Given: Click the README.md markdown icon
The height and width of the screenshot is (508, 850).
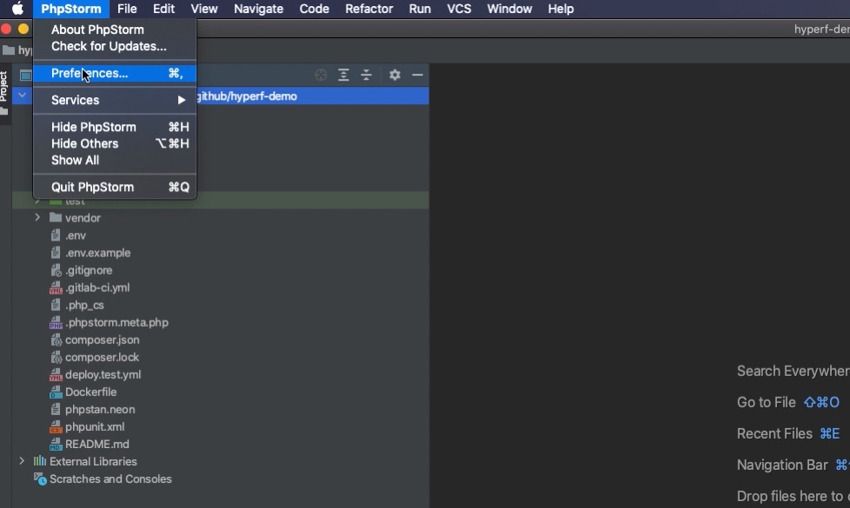Looking at the screenshot, I should click(56, 444).
